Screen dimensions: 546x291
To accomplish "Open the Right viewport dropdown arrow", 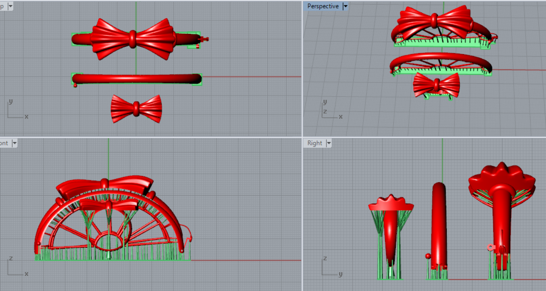I will click(x=329, y=143).
